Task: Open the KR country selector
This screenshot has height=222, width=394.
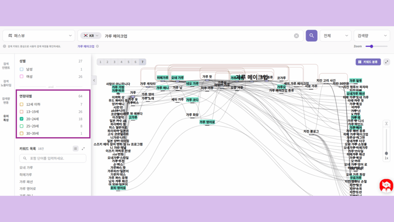Action: pos(91,36)
